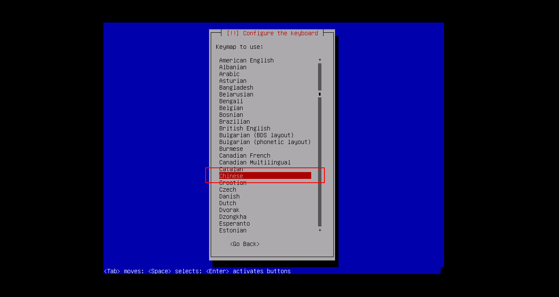Choose Bangladesh keyboard layout
The height and width of the screenshot is (297, 559).
tap(236, 88)
